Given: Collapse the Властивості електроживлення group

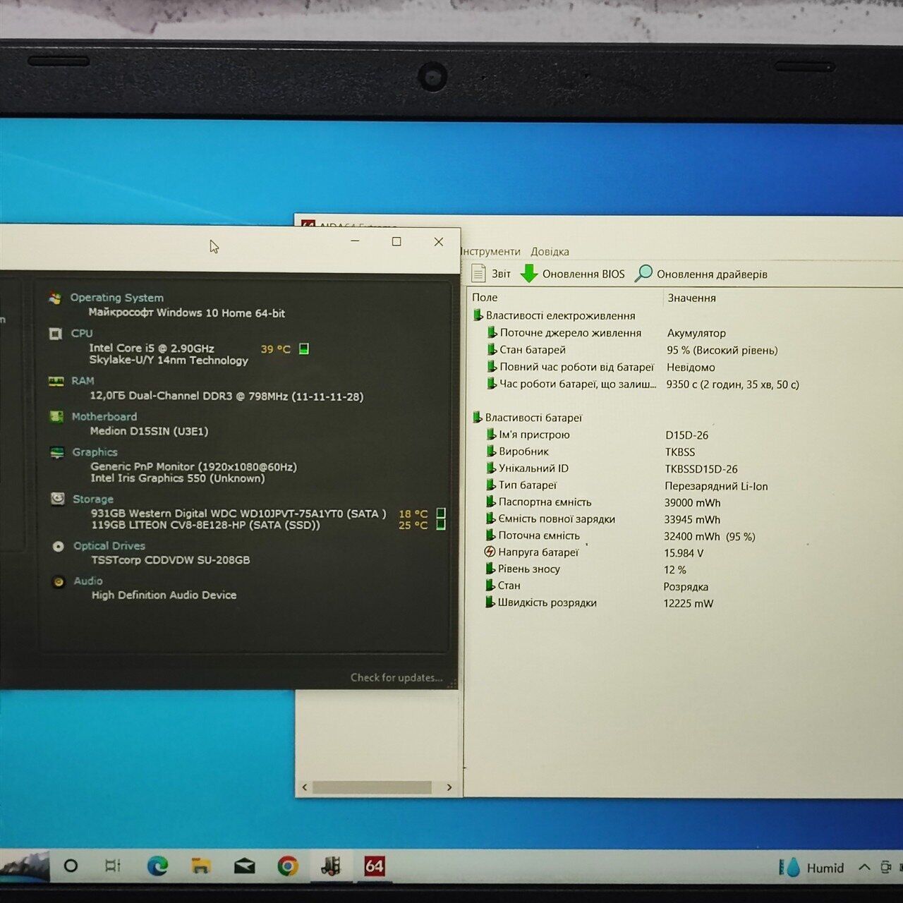Looking at the screenshot, I should click(x=478, y=315).
